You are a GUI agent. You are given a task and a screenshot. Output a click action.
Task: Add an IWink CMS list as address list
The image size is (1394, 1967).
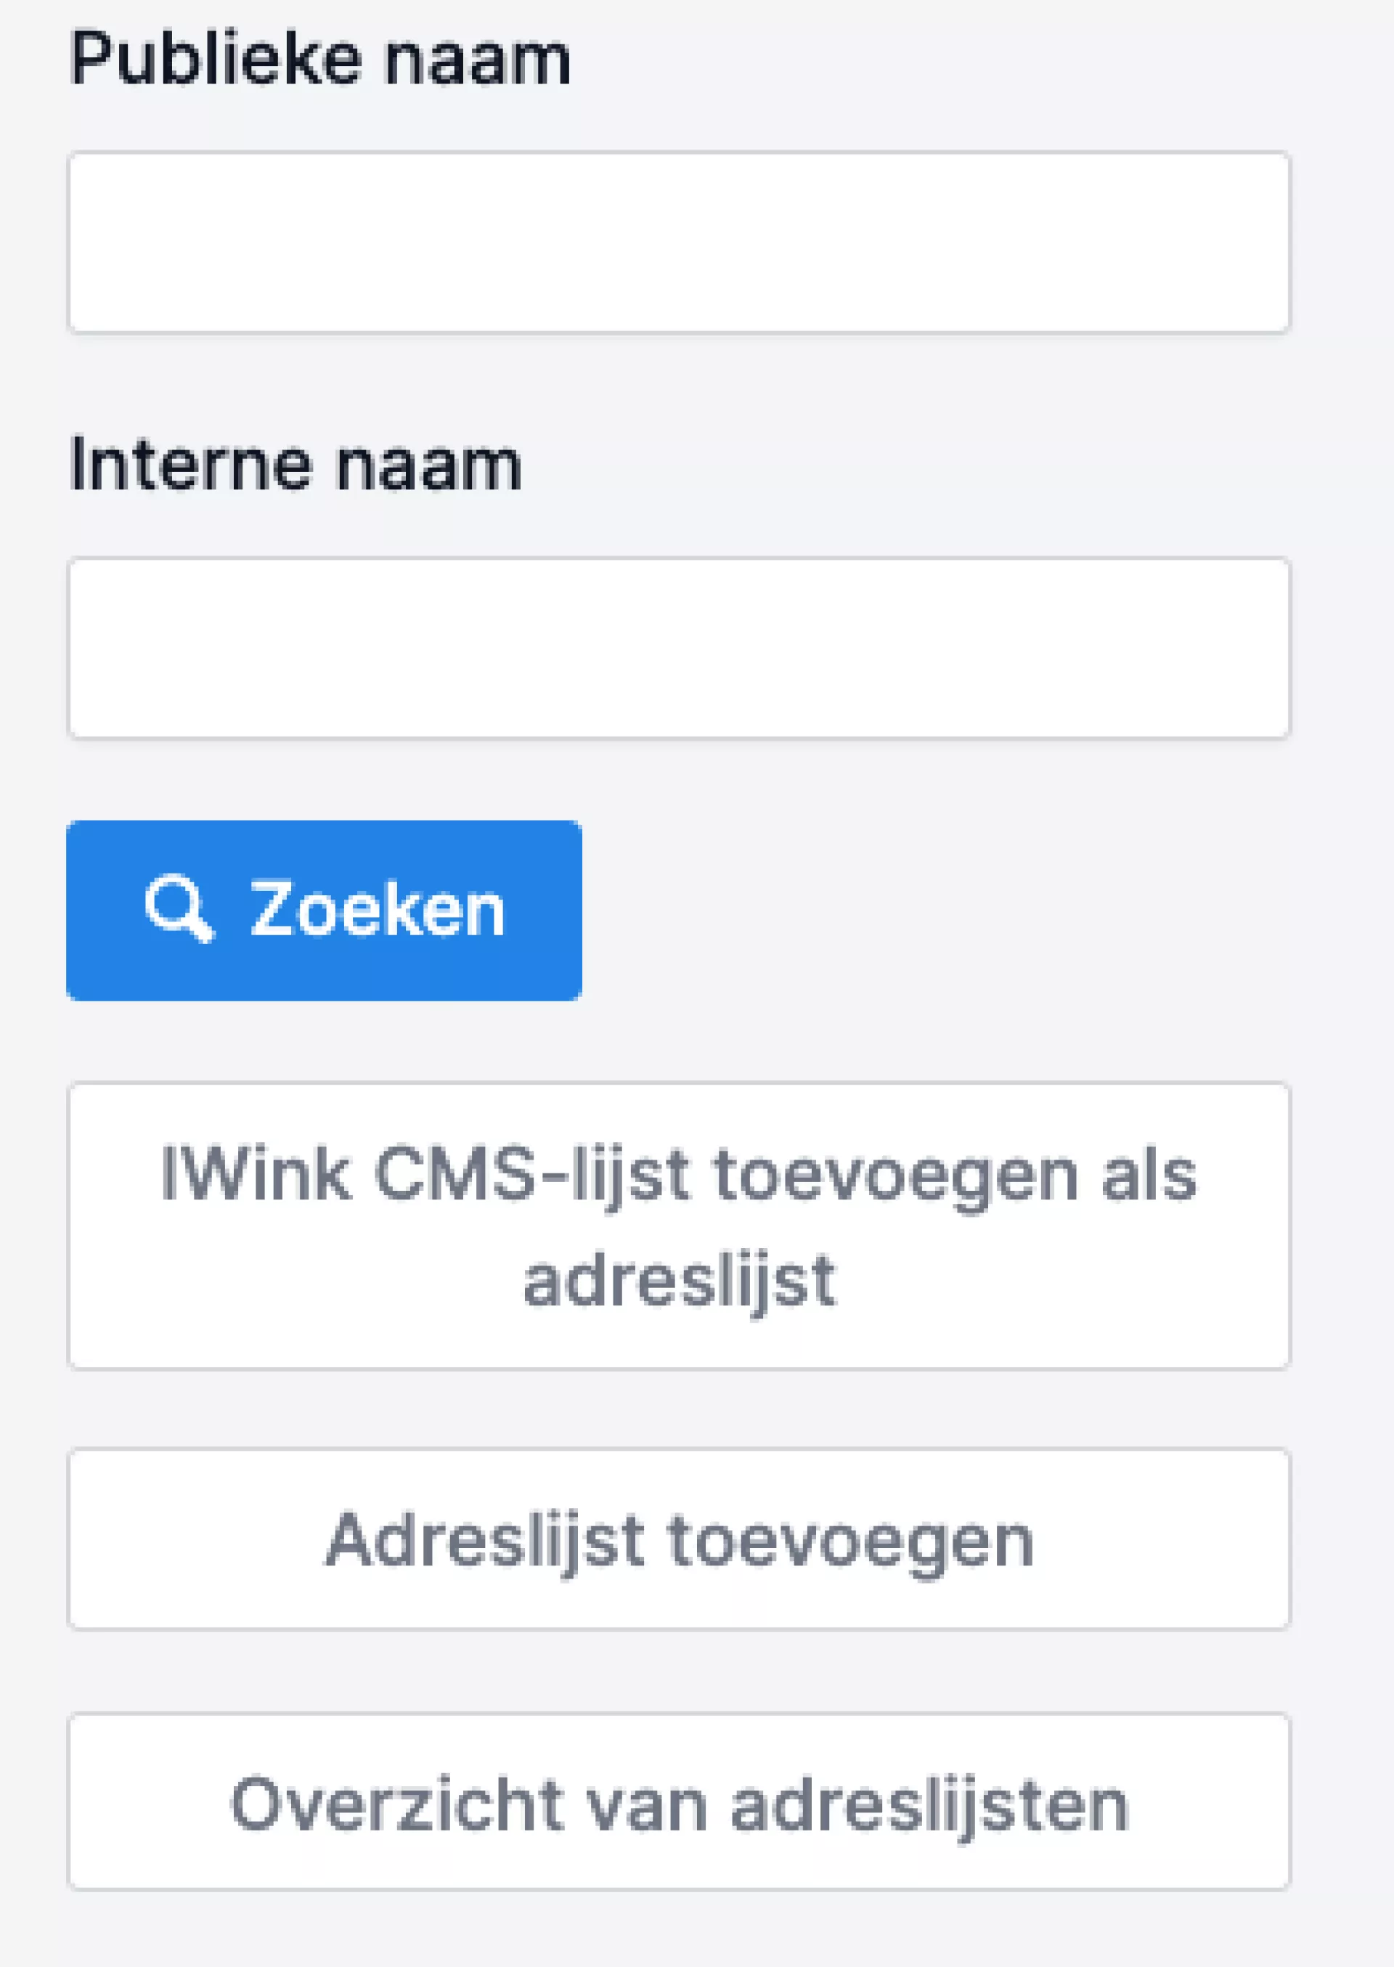click(679, 1226)
